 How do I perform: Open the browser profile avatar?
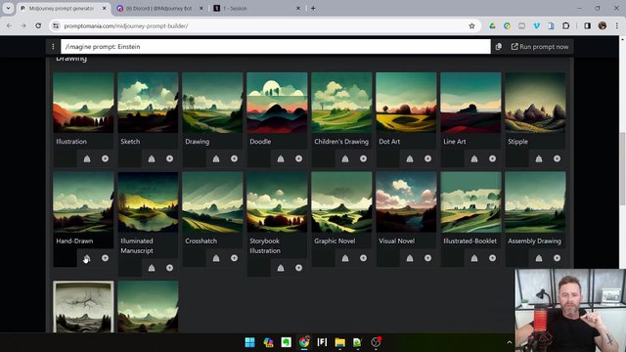(603, 26)
